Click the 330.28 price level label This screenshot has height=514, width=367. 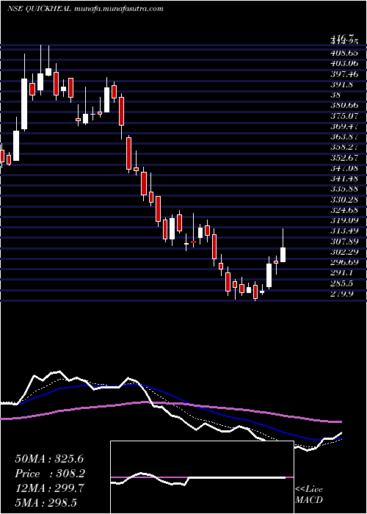tap(345, 200)
